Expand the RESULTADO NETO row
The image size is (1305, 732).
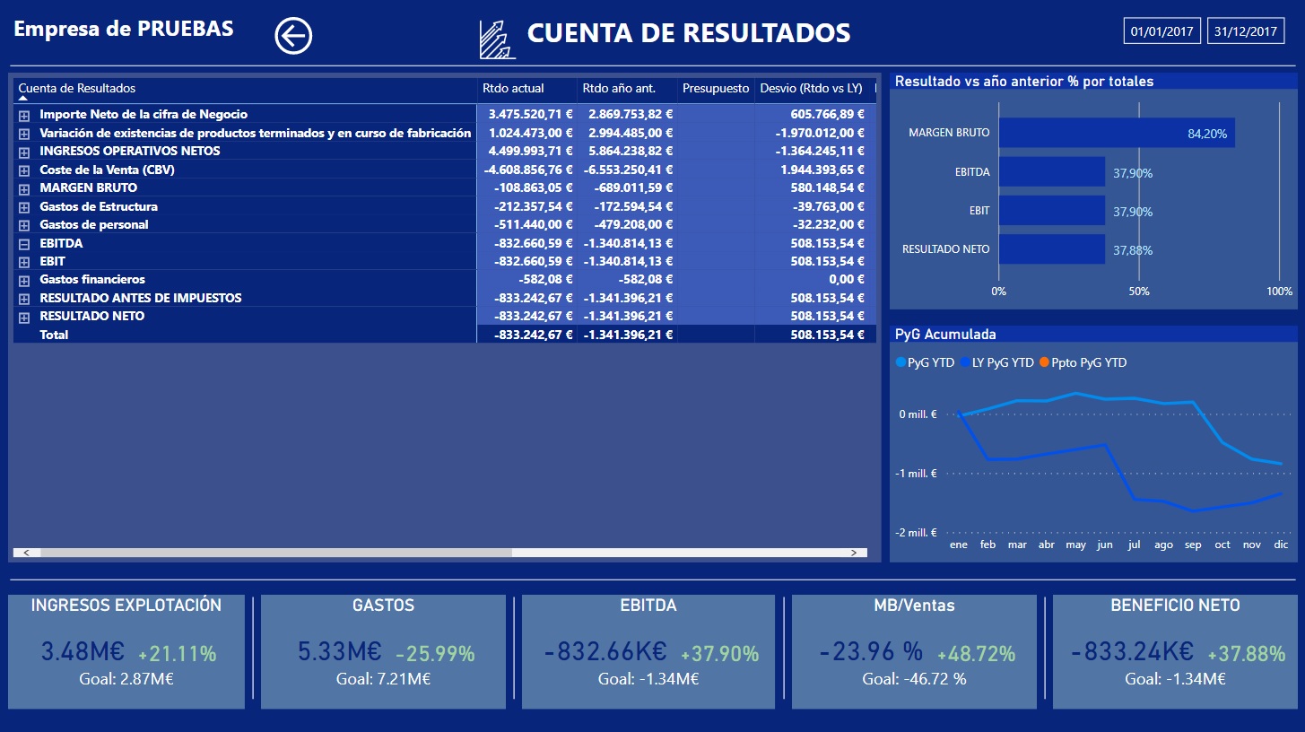[x=24, y=317]
